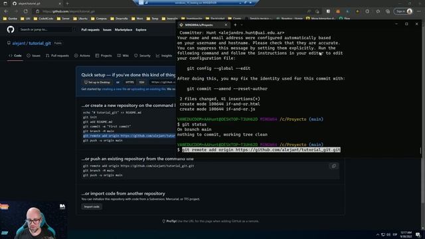This screenshot has height=239, width=425.
Task: Go back using browser back arrow
Action: [6, 11]
